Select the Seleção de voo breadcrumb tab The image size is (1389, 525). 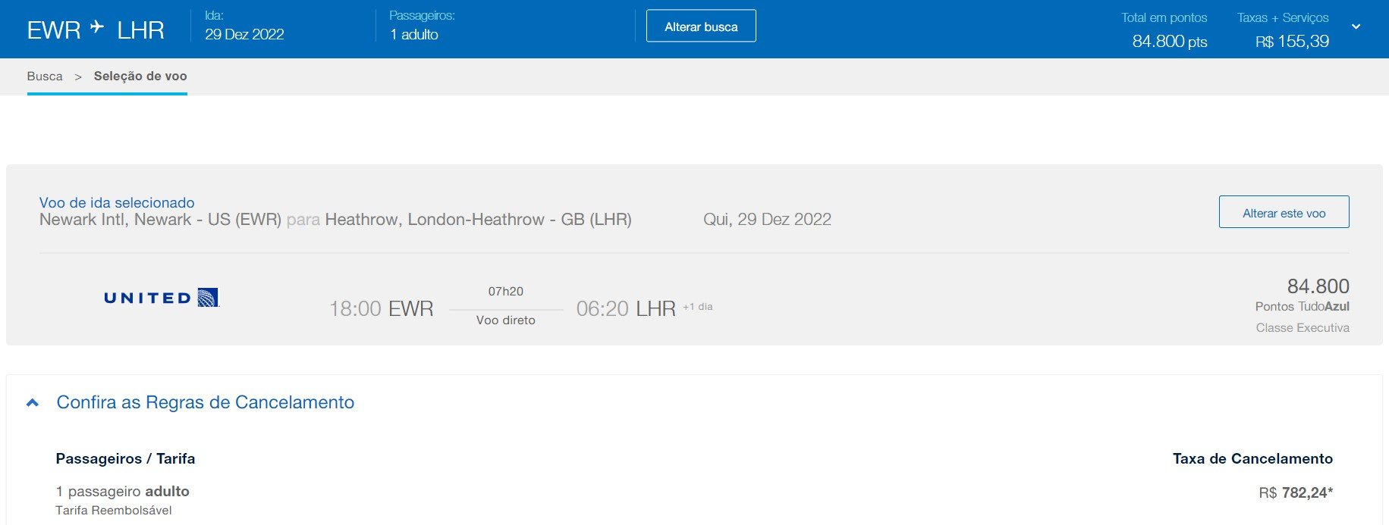[x=140, y=77]
